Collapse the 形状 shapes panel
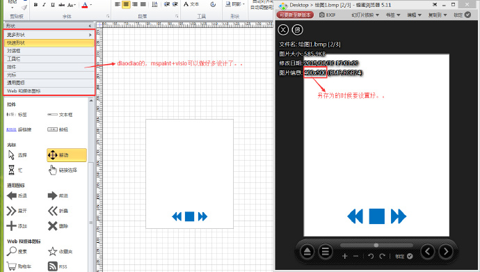Screen dimensions: 480x272 tap(90, 26)
